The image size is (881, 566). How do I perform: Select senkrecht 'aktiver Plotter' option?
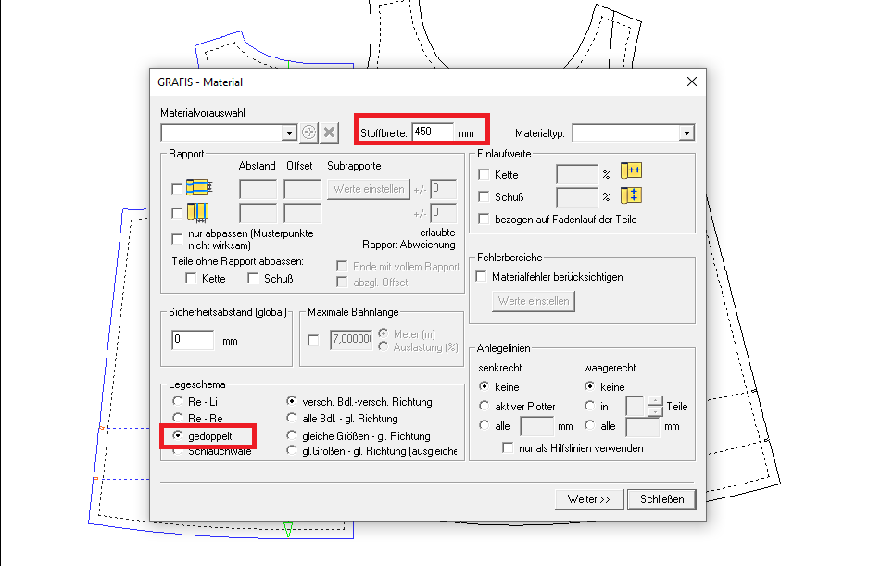point(484,405)
